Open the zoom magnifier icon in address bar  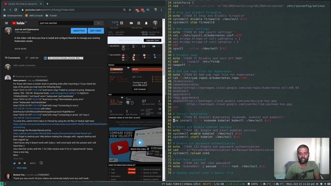pyautogui.click(x=124, y=10)
